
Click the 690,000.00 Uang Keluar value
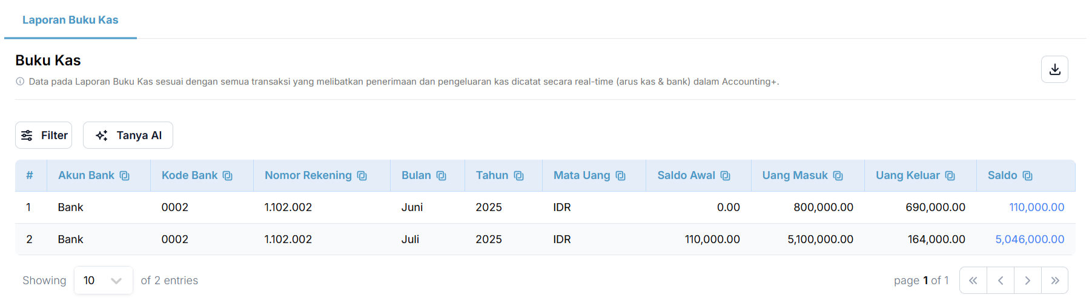[935, 207]
